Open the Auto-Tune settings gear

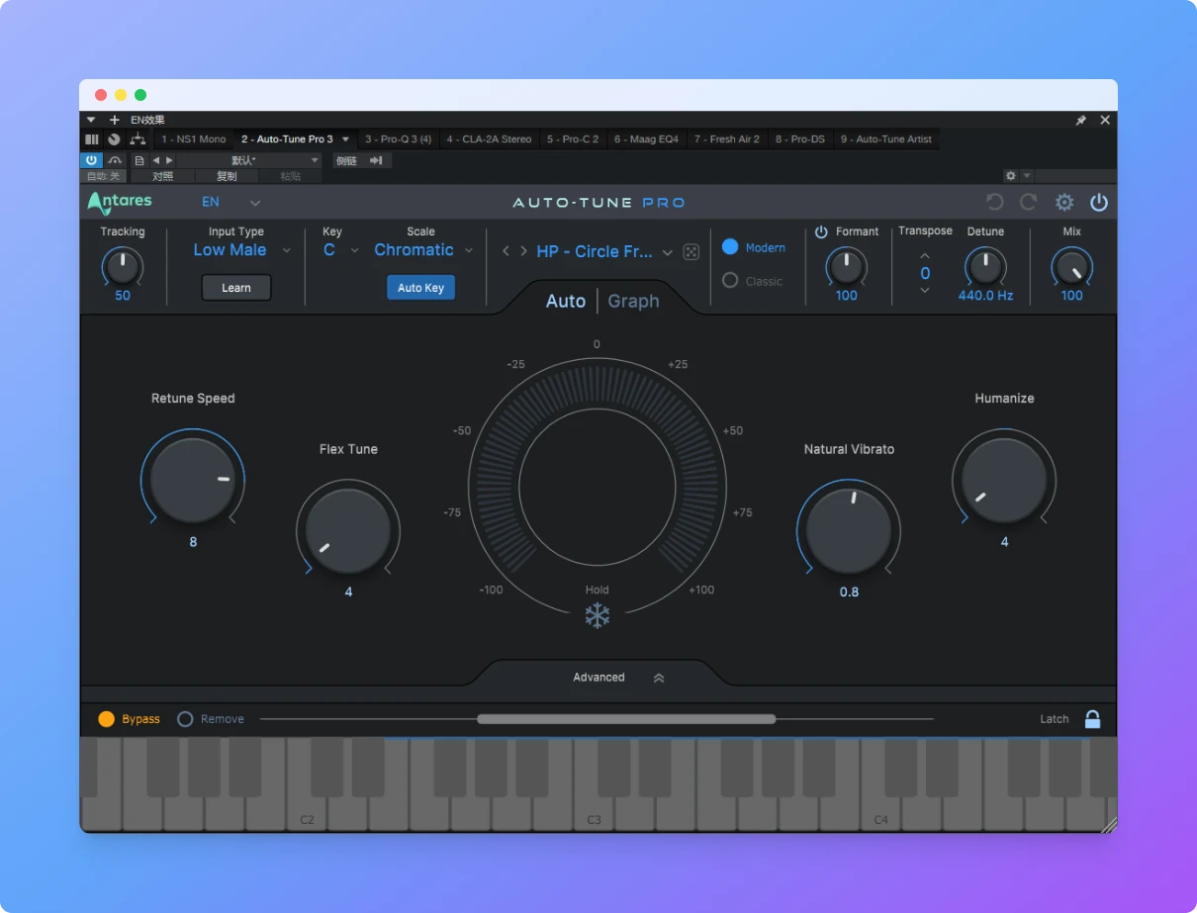(x=1064, y=202)
